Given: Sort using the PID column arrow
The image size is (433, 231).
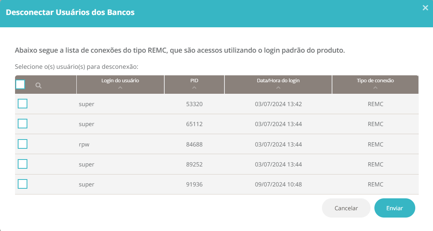Looking at the screenshot, I should point(194,88).
